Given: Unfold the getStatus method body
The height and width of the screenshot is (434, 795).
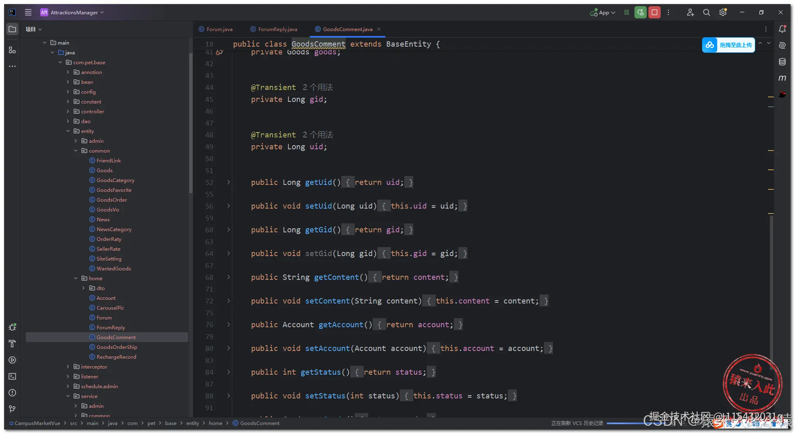Looking at the screenshot, I should [x=229, y=372].
